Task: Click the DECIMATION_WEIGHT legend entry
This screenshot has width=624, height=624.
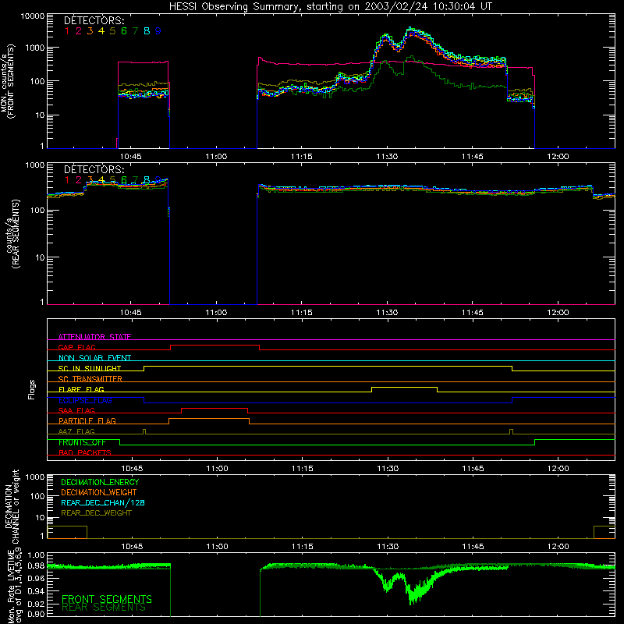Action: (x=99, y=492)
